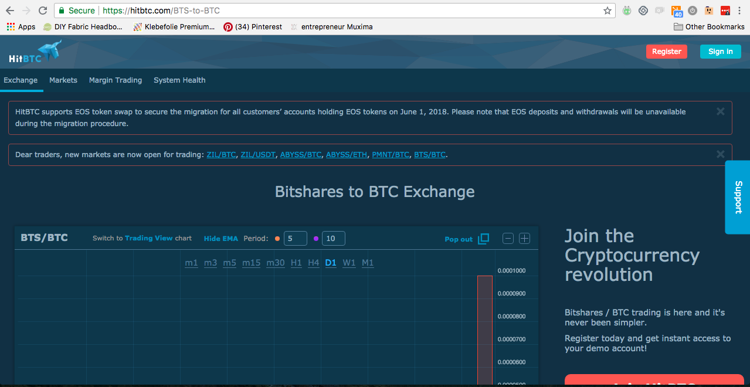Open entrepreneur Muxima bookmark

[x=332, y=27]
